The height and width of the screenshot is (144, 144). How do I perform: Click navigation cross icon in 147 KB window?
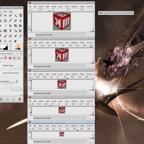click(x=93, y=31)
